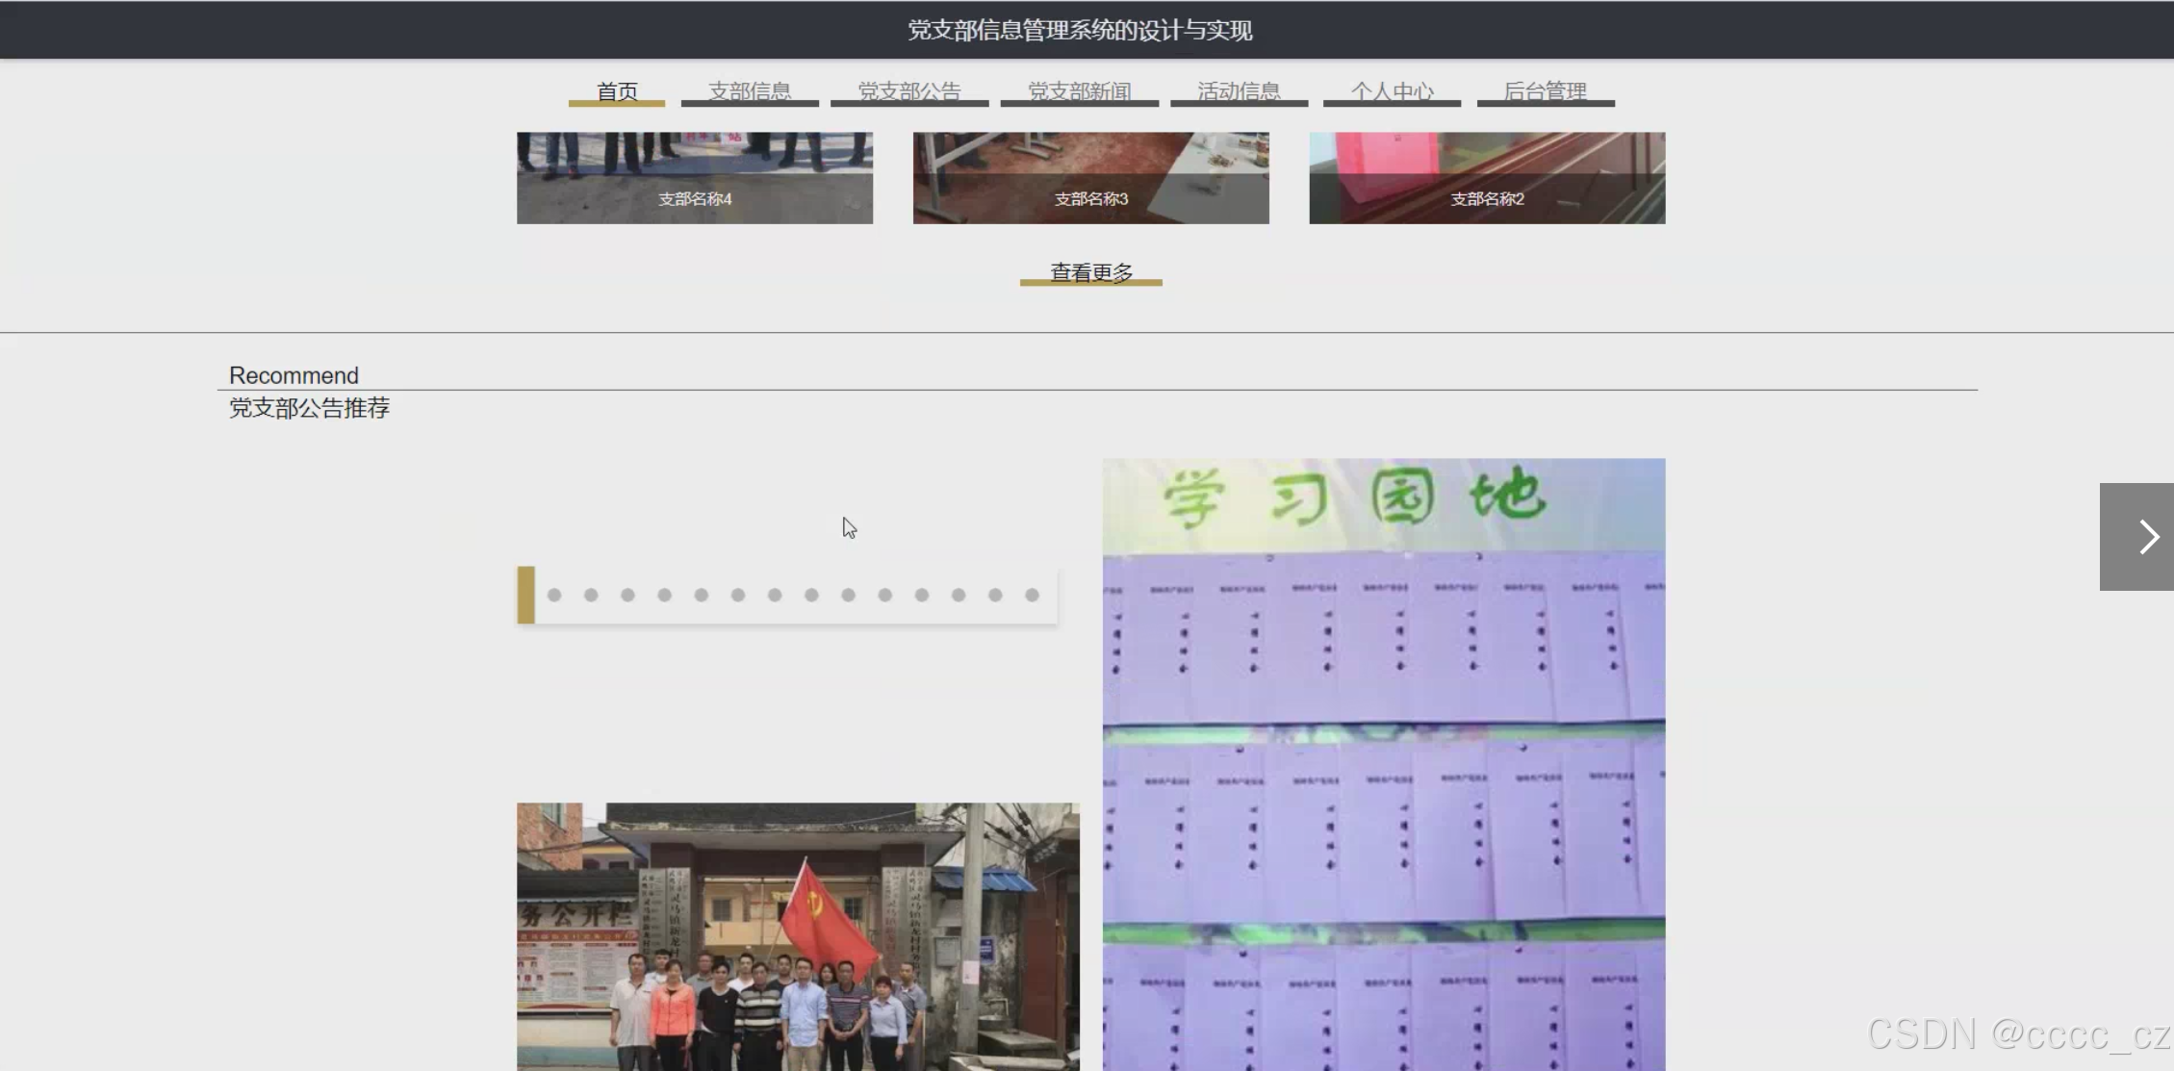Click the next-slide right arrow
The image size is (2174, 1071).
(2136, 536)
